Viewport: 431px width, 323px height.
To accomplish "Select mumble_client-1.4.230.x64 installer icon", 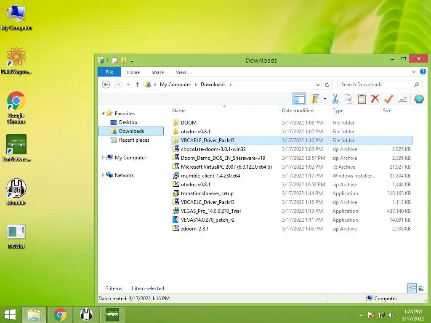I will 176,175.
